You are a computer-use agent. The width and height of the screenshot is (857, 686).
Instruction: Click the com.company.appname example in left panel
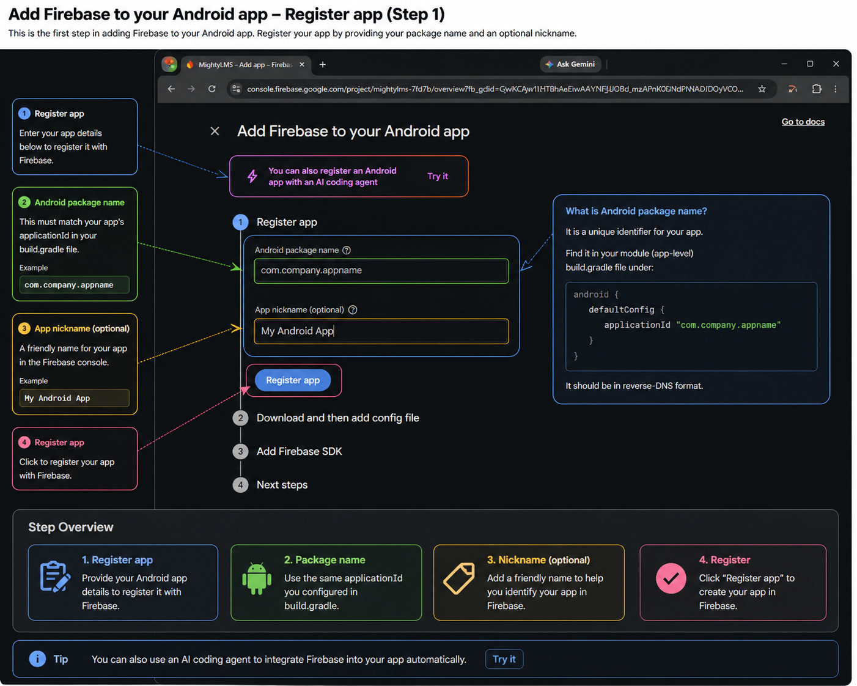click(75, 285)
